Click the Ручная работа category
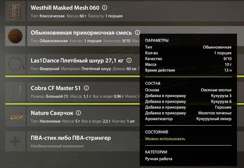Screen dimensions: 244x168 pyautogui.click(x=159, y=159)
